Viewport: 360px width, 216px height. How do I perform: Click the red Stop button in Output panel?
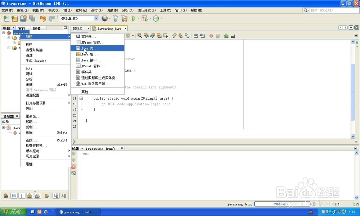[x=73, y=166]
